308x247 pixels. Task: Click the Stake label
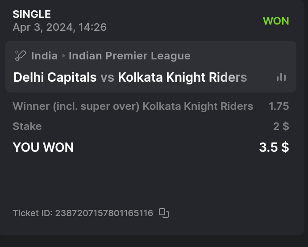point(27,126)
